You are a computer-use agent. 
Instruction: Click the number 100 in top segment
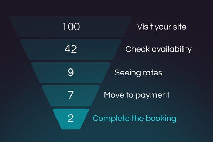tap(71, 27)
